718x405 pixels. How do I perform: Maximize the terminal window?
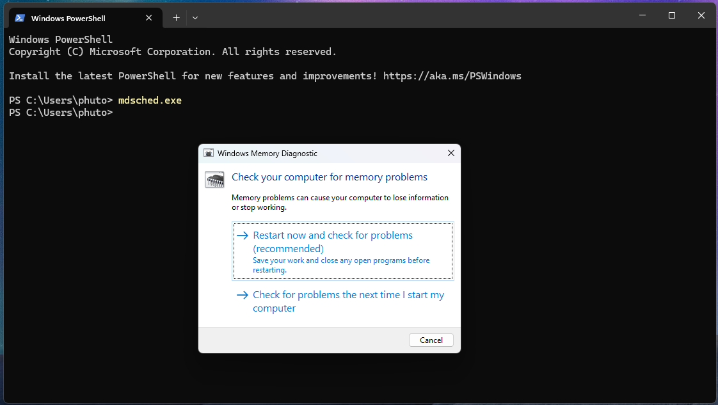click(x=671, y=15)
